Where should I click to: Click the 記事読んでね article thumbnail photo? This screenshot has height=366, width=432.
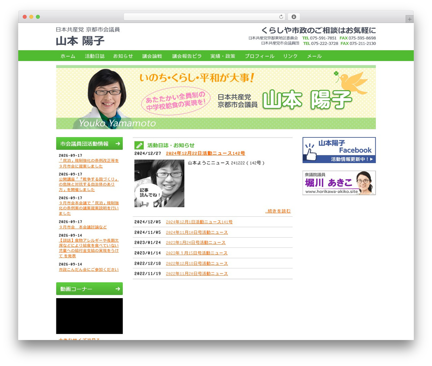point(159,183)
